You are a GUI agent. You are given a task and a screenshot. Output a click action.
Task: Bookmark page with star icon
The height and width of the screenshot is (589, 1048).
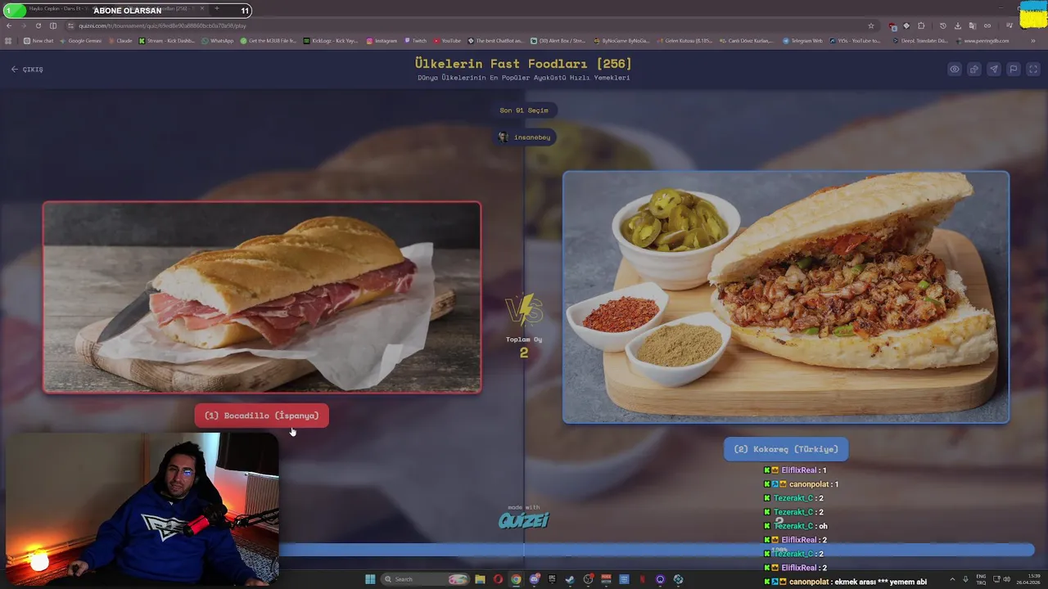(x=871, y=25)
